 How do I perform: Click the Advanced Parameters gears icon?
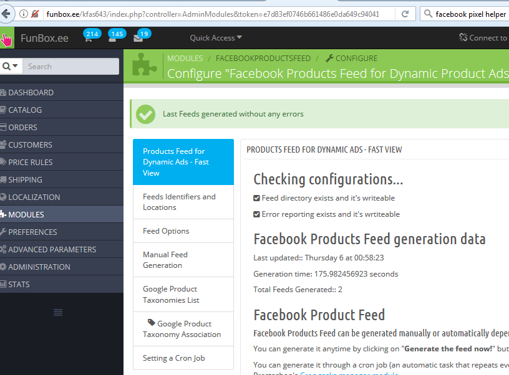click(x=3, y=249)
